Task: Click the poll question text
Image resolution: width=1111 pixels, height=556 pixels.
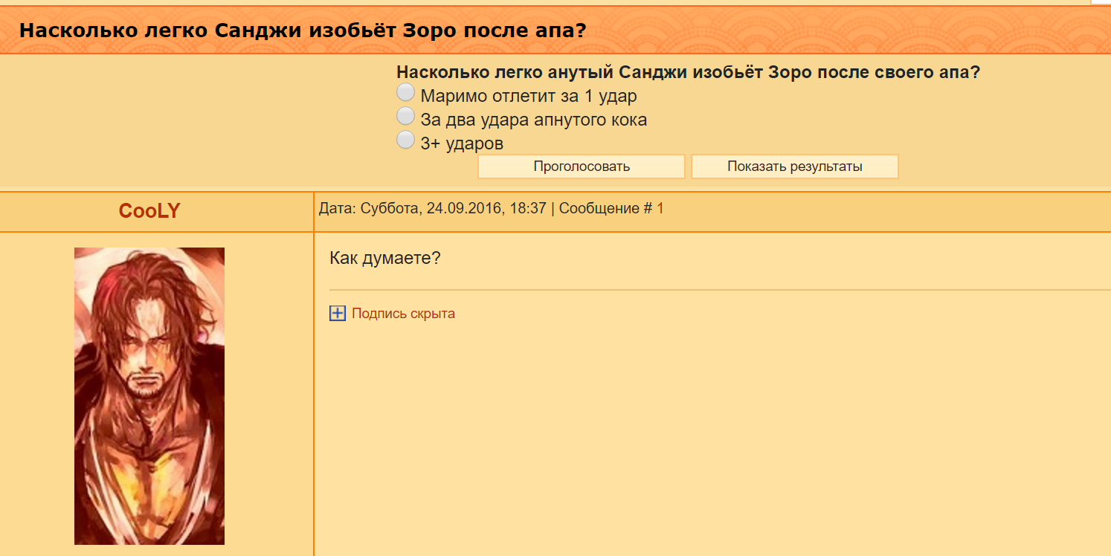Action: 688,73
